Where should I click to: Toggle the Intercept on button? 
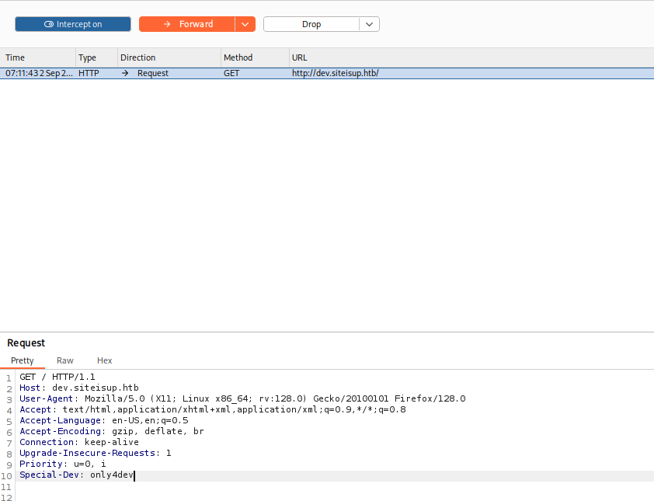[x=73, y=24]
